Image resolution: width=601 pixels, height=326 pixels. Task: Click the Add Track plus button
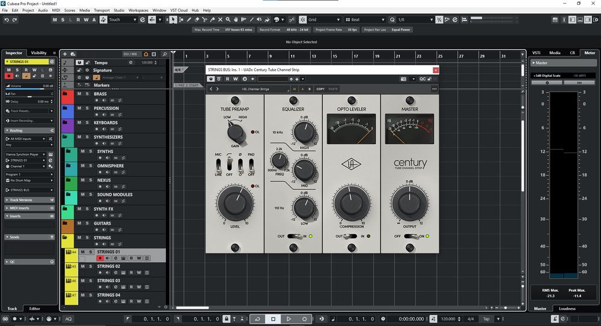coord(65,54)
